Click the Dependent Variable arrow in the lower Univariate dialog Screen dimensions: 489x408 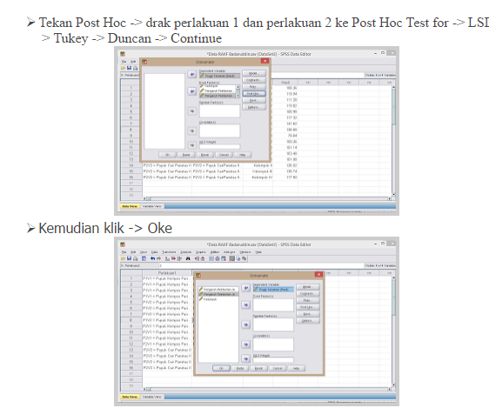click(246, 288)
